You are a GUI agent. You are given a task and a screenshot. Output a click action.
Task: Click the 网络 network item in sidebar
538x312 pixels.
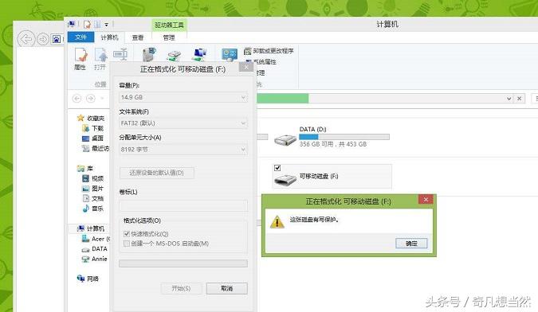click(x=88, y=279)
